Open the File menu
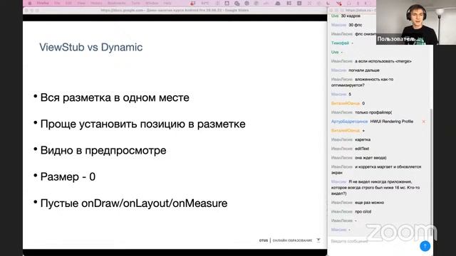456x256 pixels. 57,3
